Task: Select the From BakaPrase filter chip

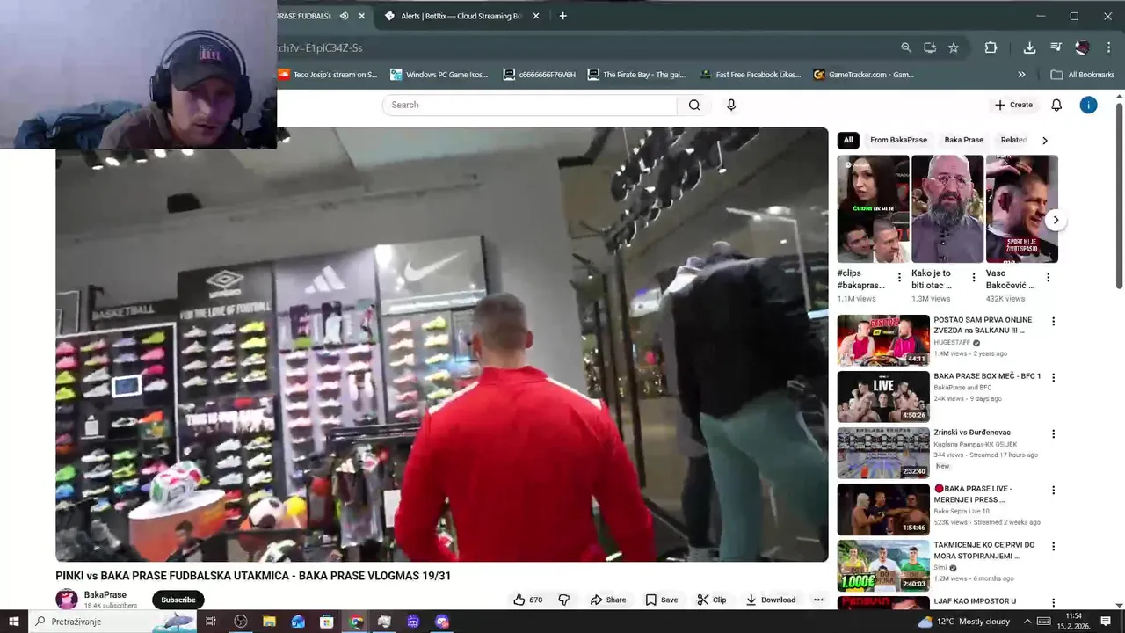Action: pos(898,140)
